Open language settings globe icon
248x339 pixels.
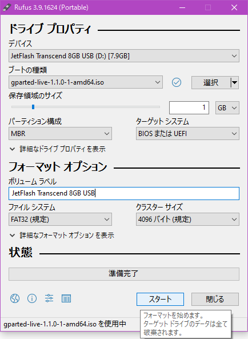(x=15, y=298)
